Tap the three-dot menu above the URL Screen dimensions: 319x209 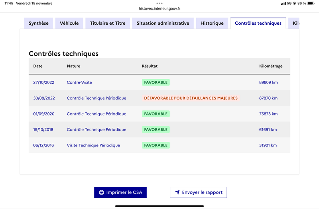(x=159, y=3)
